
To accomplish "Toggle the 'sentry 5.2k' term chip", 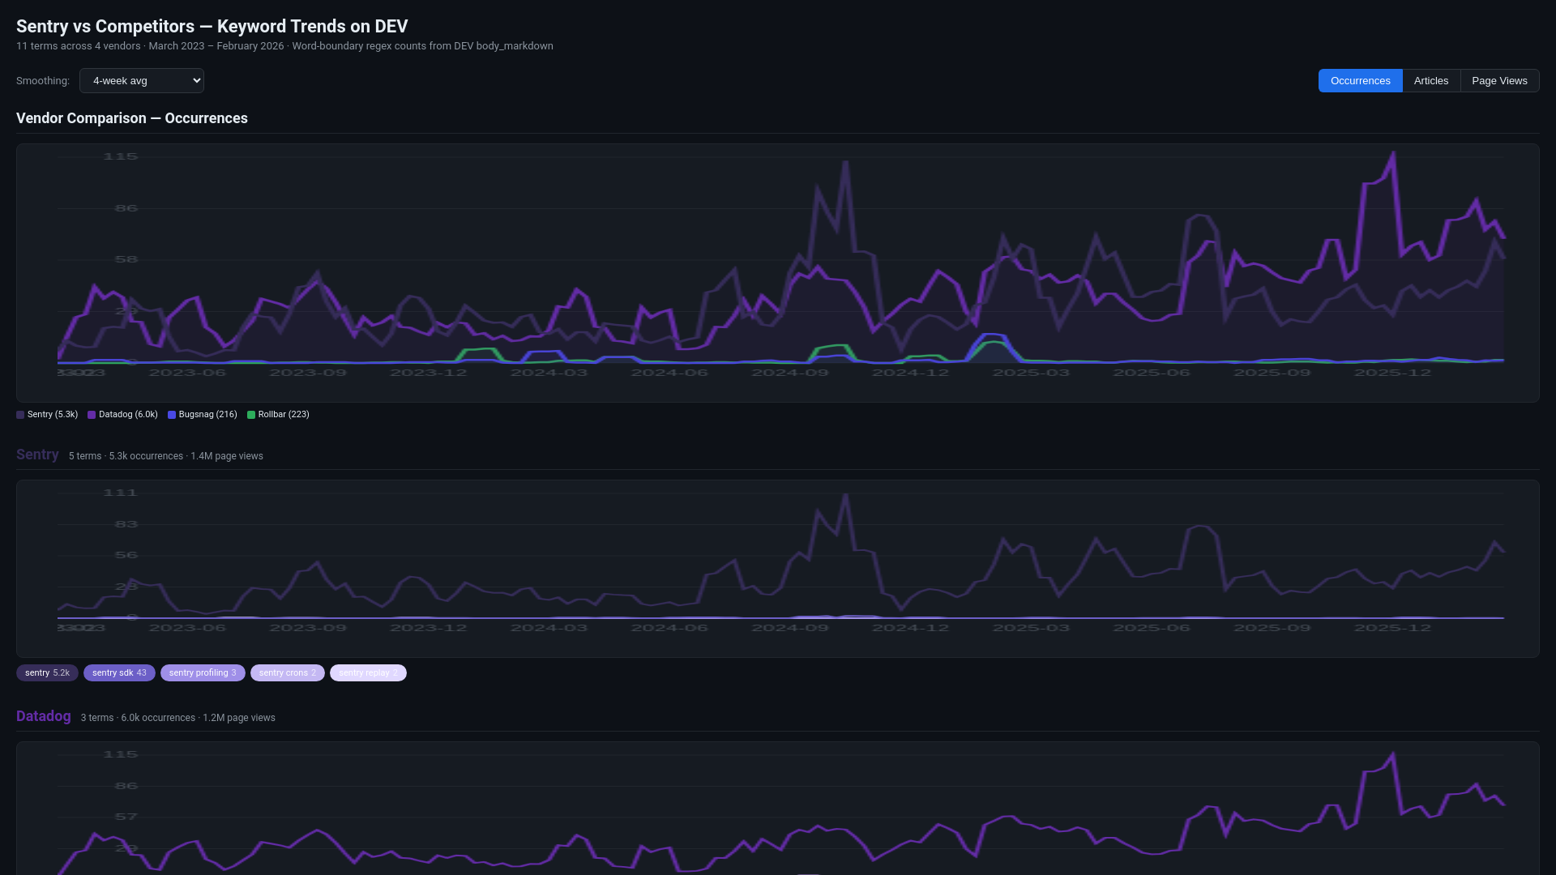I will 47,673.
